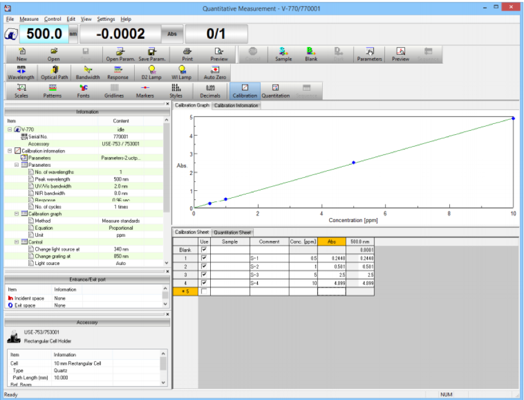Uncheck Use for the Blank row
This screenshot has height=400, width=524.
pyautogui.click(x=204, y=249)
